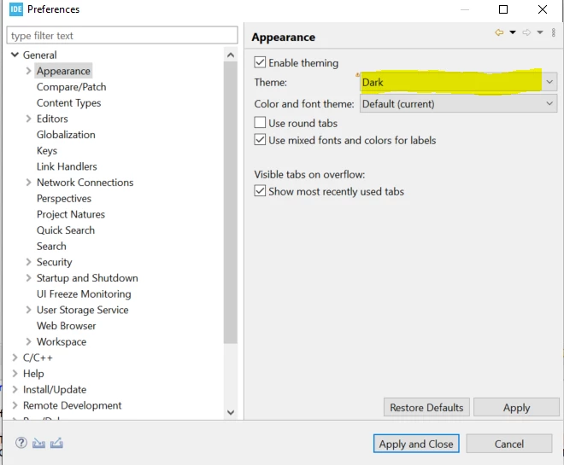Expand the Workspace tree node
Screen dimensions: 564x465
(x=28, y=341)
